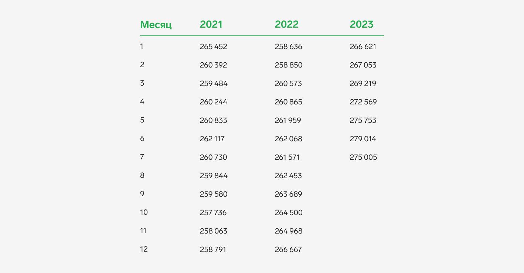Click the 272 569 value for month 4
The width and height of the screenshot is (524, 273).
[x=363, y=102]
